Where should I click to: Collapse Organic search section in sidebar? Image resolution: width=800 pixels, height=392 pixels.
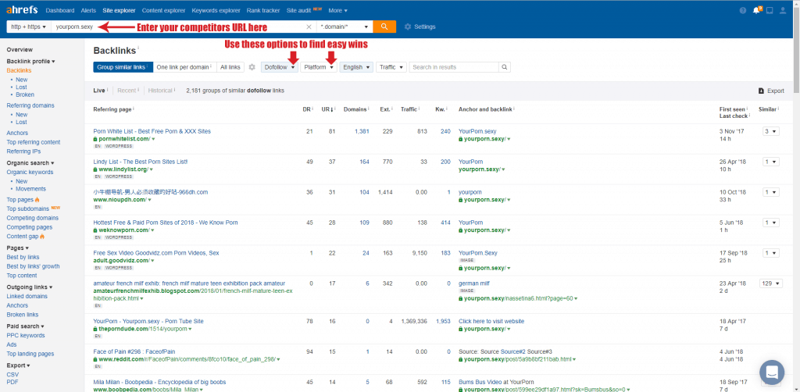[x=30, y=163]
